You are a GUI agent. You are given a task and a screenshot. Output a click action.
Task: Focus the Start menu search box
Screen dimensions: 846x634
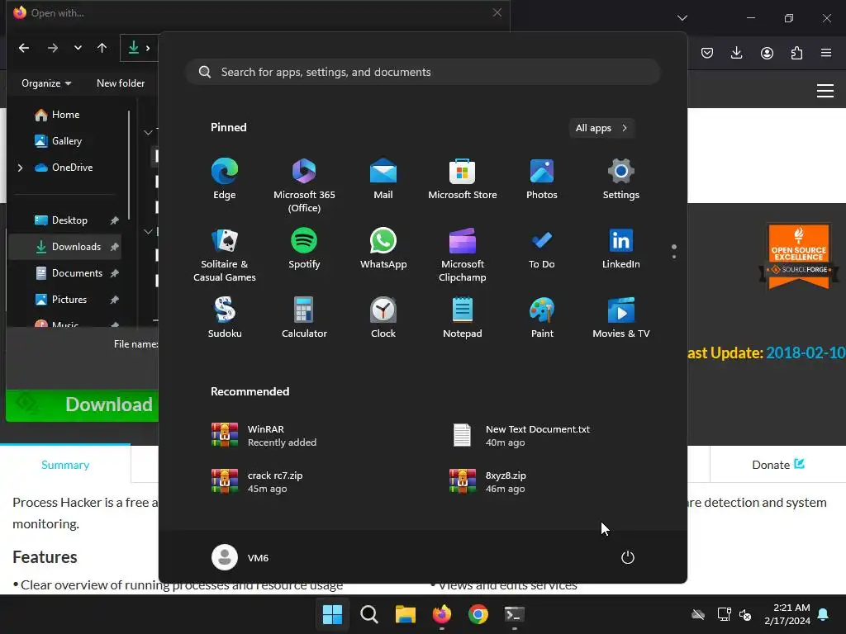coord(423,72)
